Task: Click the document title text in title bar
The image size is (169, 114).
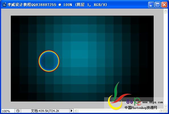Action: 57,5
